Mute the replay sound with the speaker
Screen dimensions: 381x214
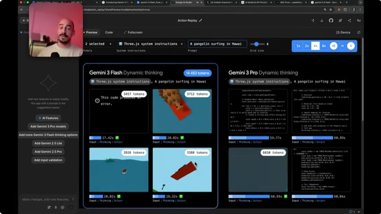coord(333,46)
